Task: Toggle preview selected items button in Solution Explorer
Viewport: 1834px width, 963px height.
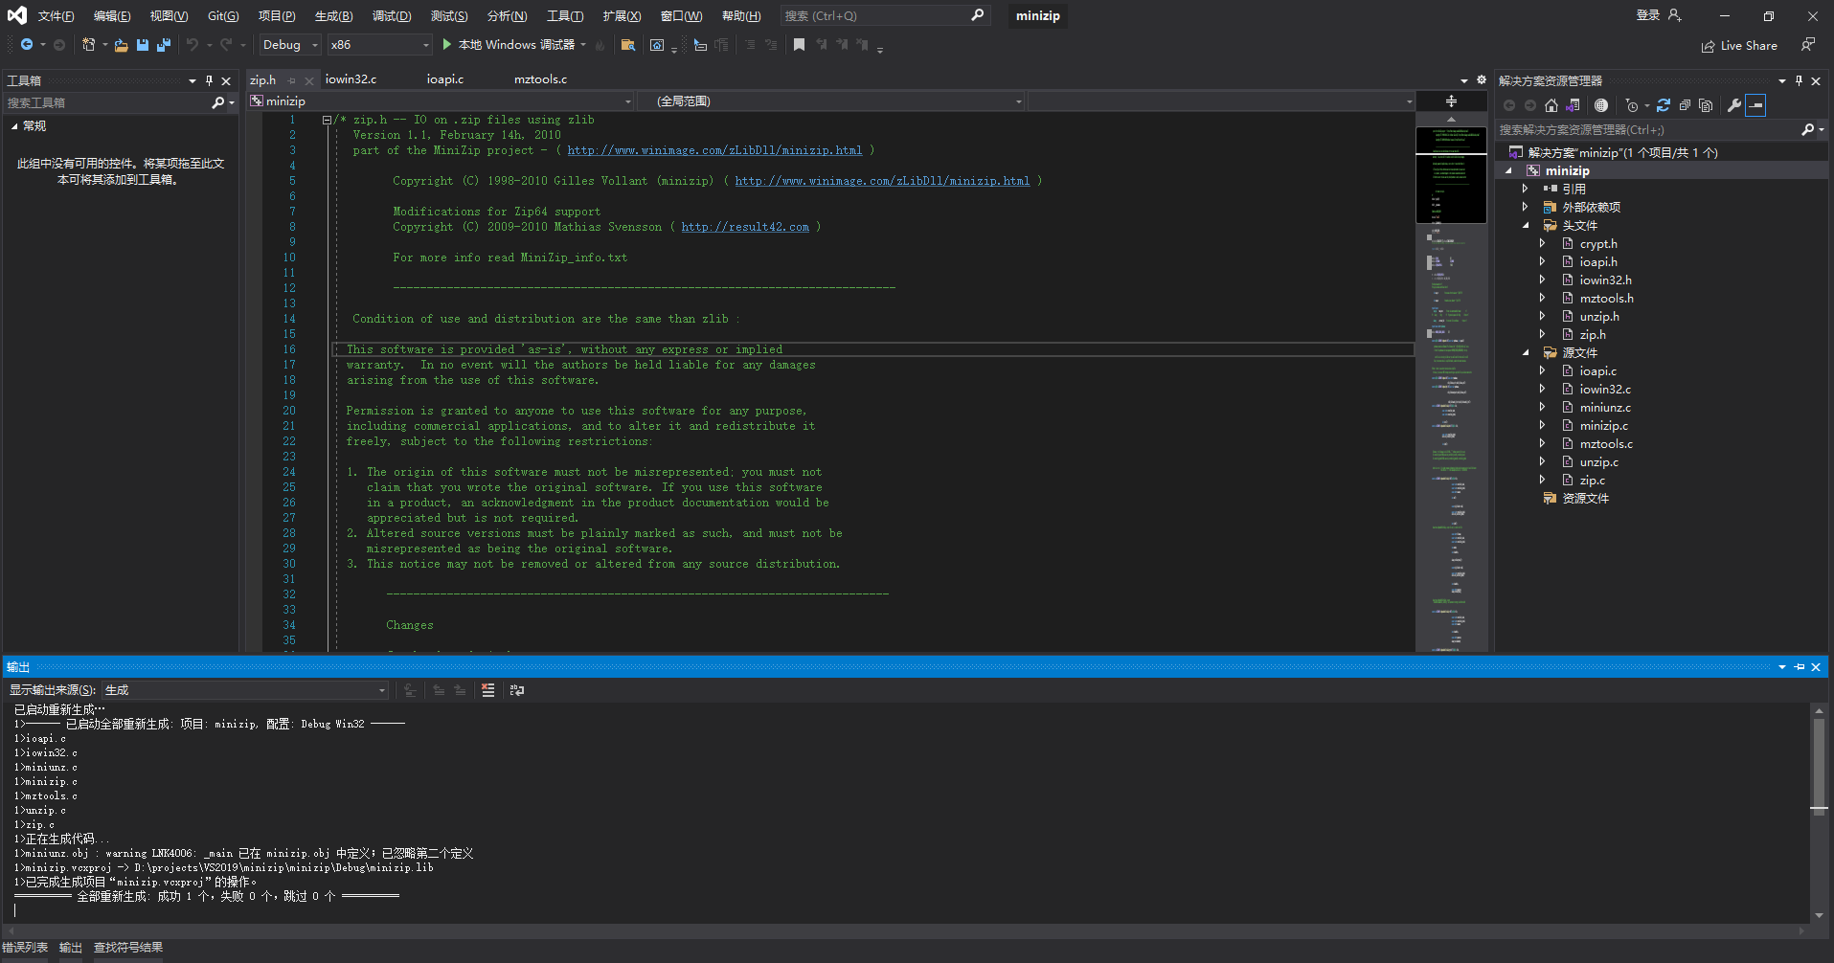Action: click(1755, 105)
